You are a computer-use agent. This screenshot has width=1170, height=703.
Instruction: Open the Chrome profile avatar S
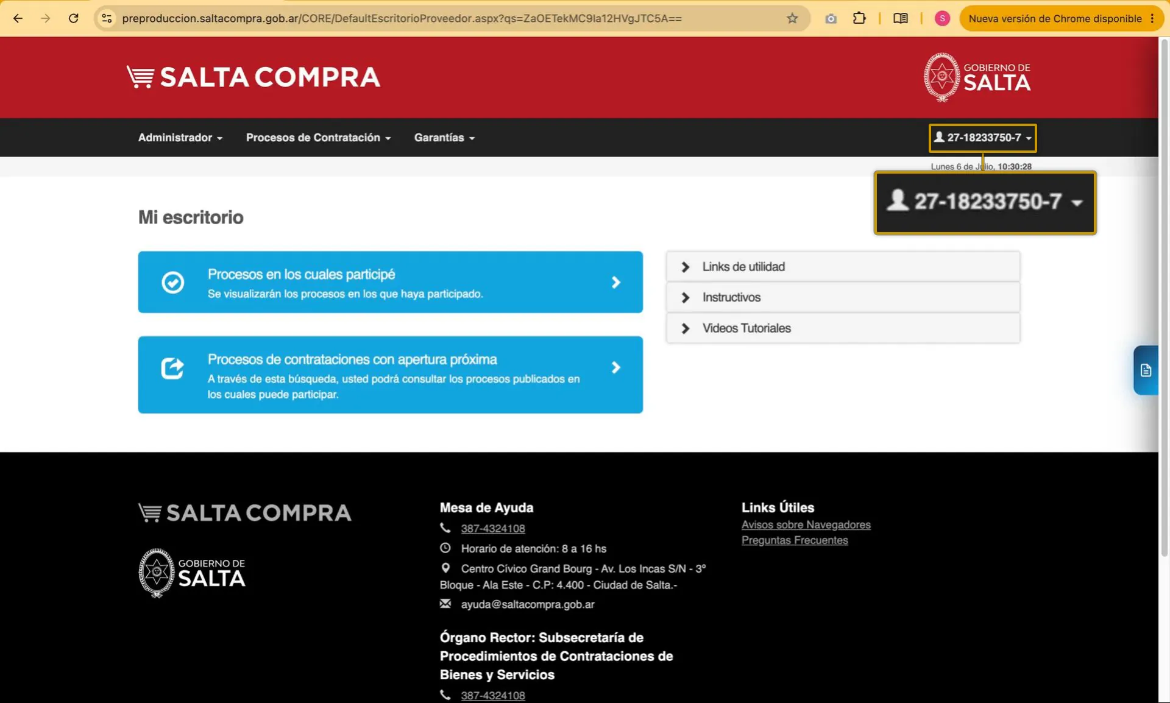(x=942, y=18)
